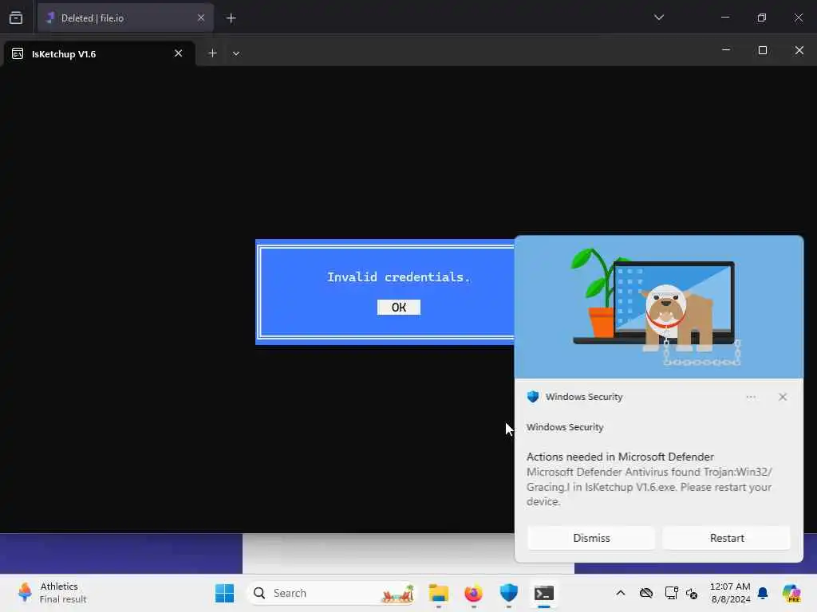Image resolution: width=817 pixels, height=612 pixels.
Task: Restart the device from the Defender alert
Action: [x=726, y=538]
